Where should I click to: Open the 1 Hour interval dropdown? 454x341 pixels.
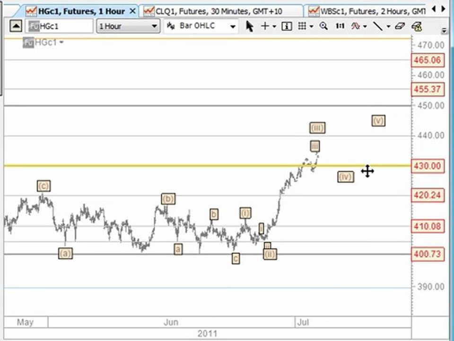click(x=128, y=26)
